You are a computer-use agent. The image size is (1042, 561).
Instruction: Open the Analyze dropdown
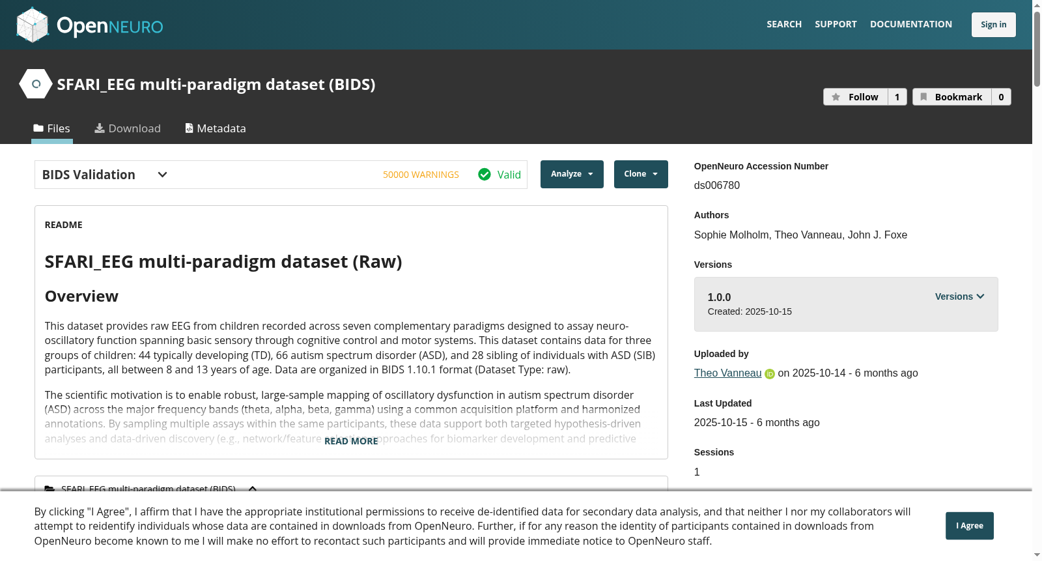click(x=572, y=174)
